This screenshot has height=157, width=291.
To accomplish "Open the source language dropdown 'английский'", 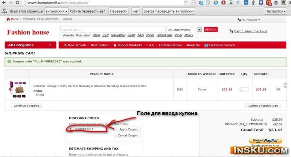I will point(56,11).
